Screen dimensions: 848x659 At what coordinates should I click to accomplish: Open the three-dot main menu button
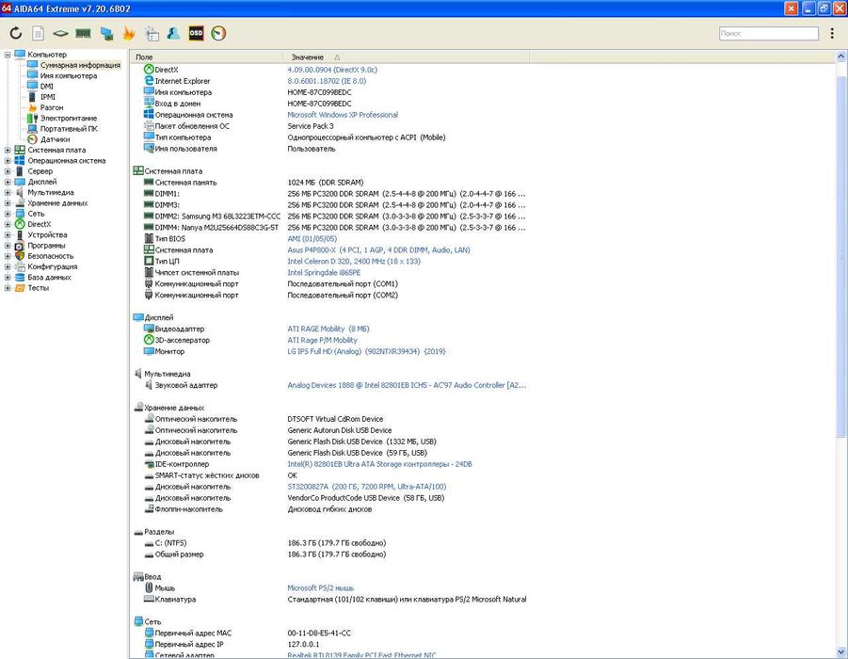(832, 34)
